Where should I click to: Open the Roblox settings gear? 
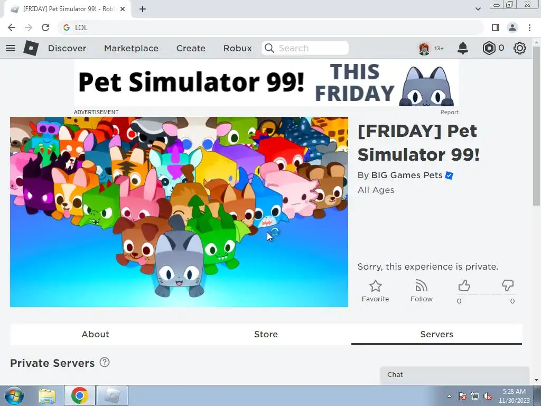click(x=520, y=48)
